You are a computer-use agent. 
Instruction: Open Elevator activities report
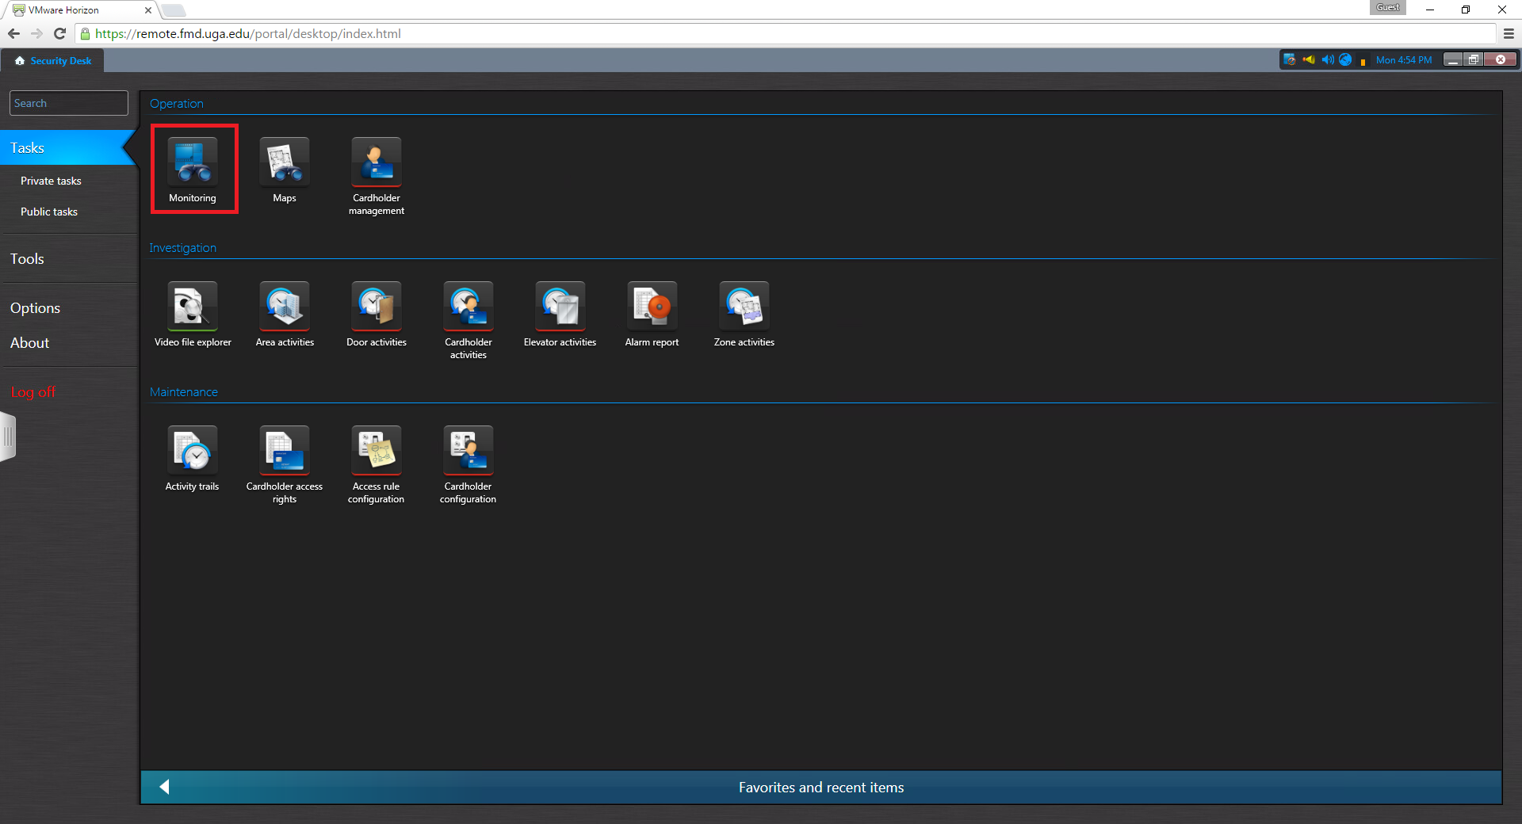click(x=560, y=307)
